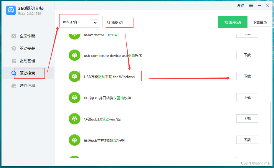Click the version 2.0.0.1950 text

(29, 14)
